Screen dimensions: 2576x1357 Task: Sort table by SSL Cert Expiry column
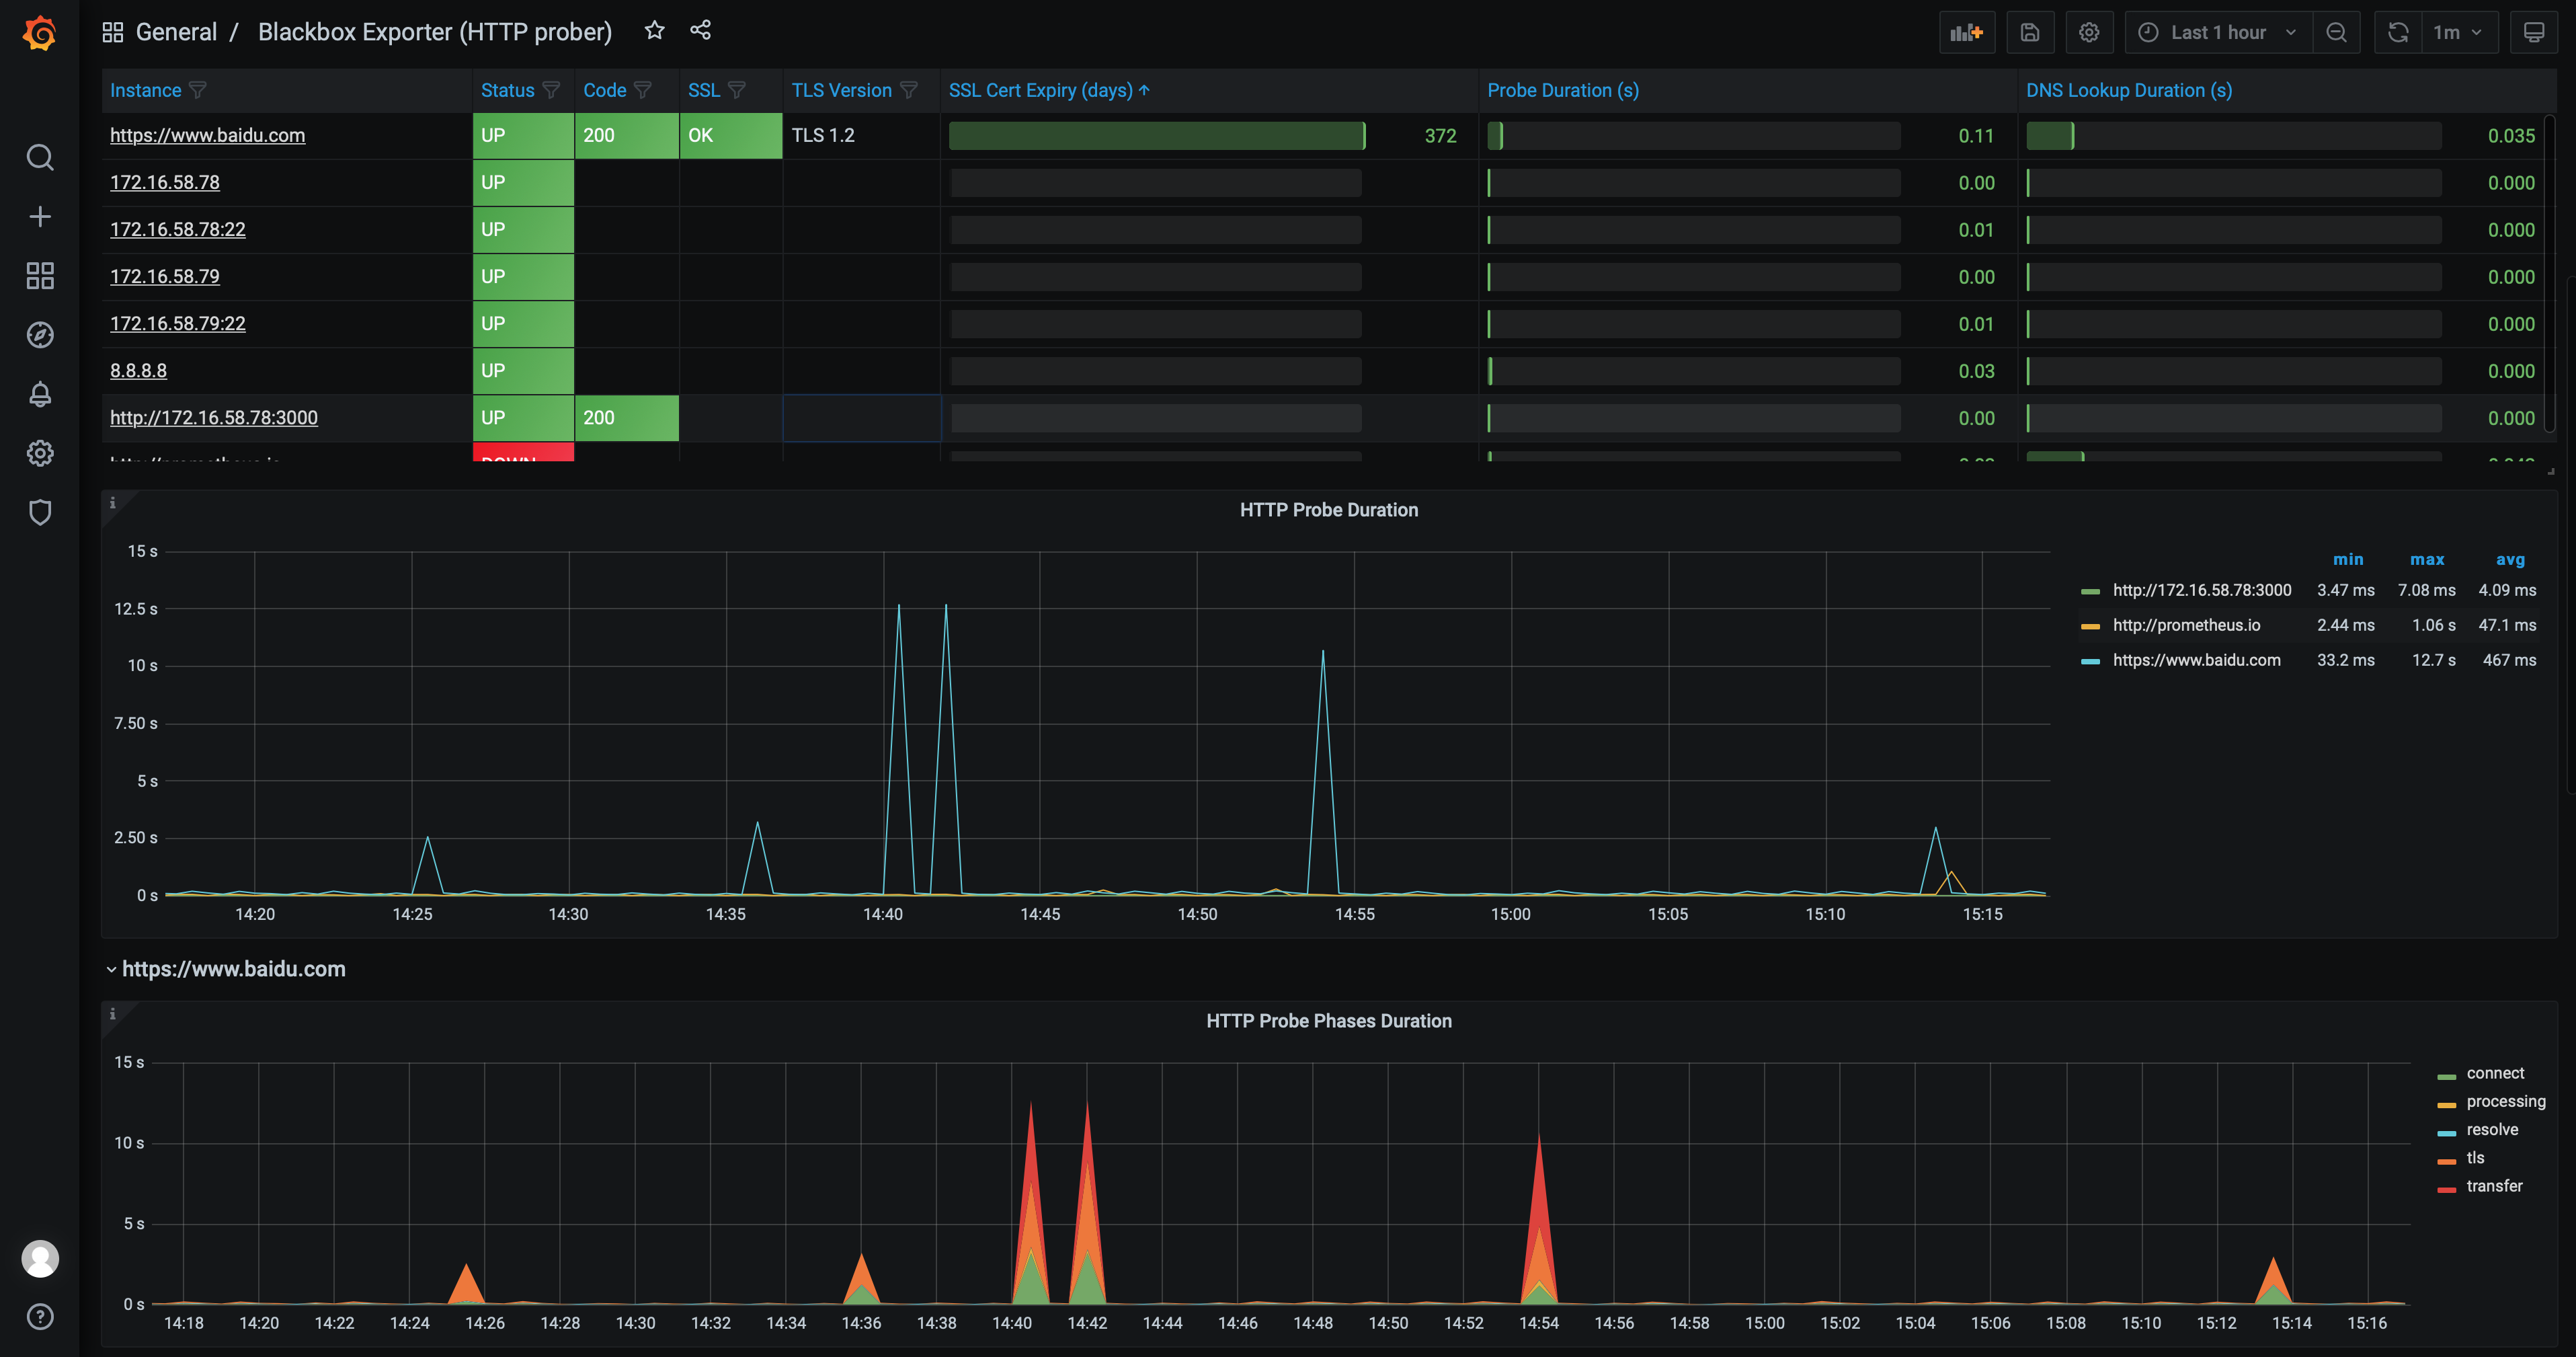point(1040,90)
